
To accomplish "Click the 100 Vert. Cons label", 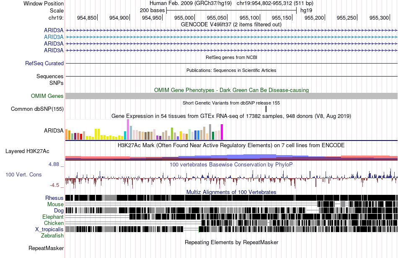I will (23, 175).
